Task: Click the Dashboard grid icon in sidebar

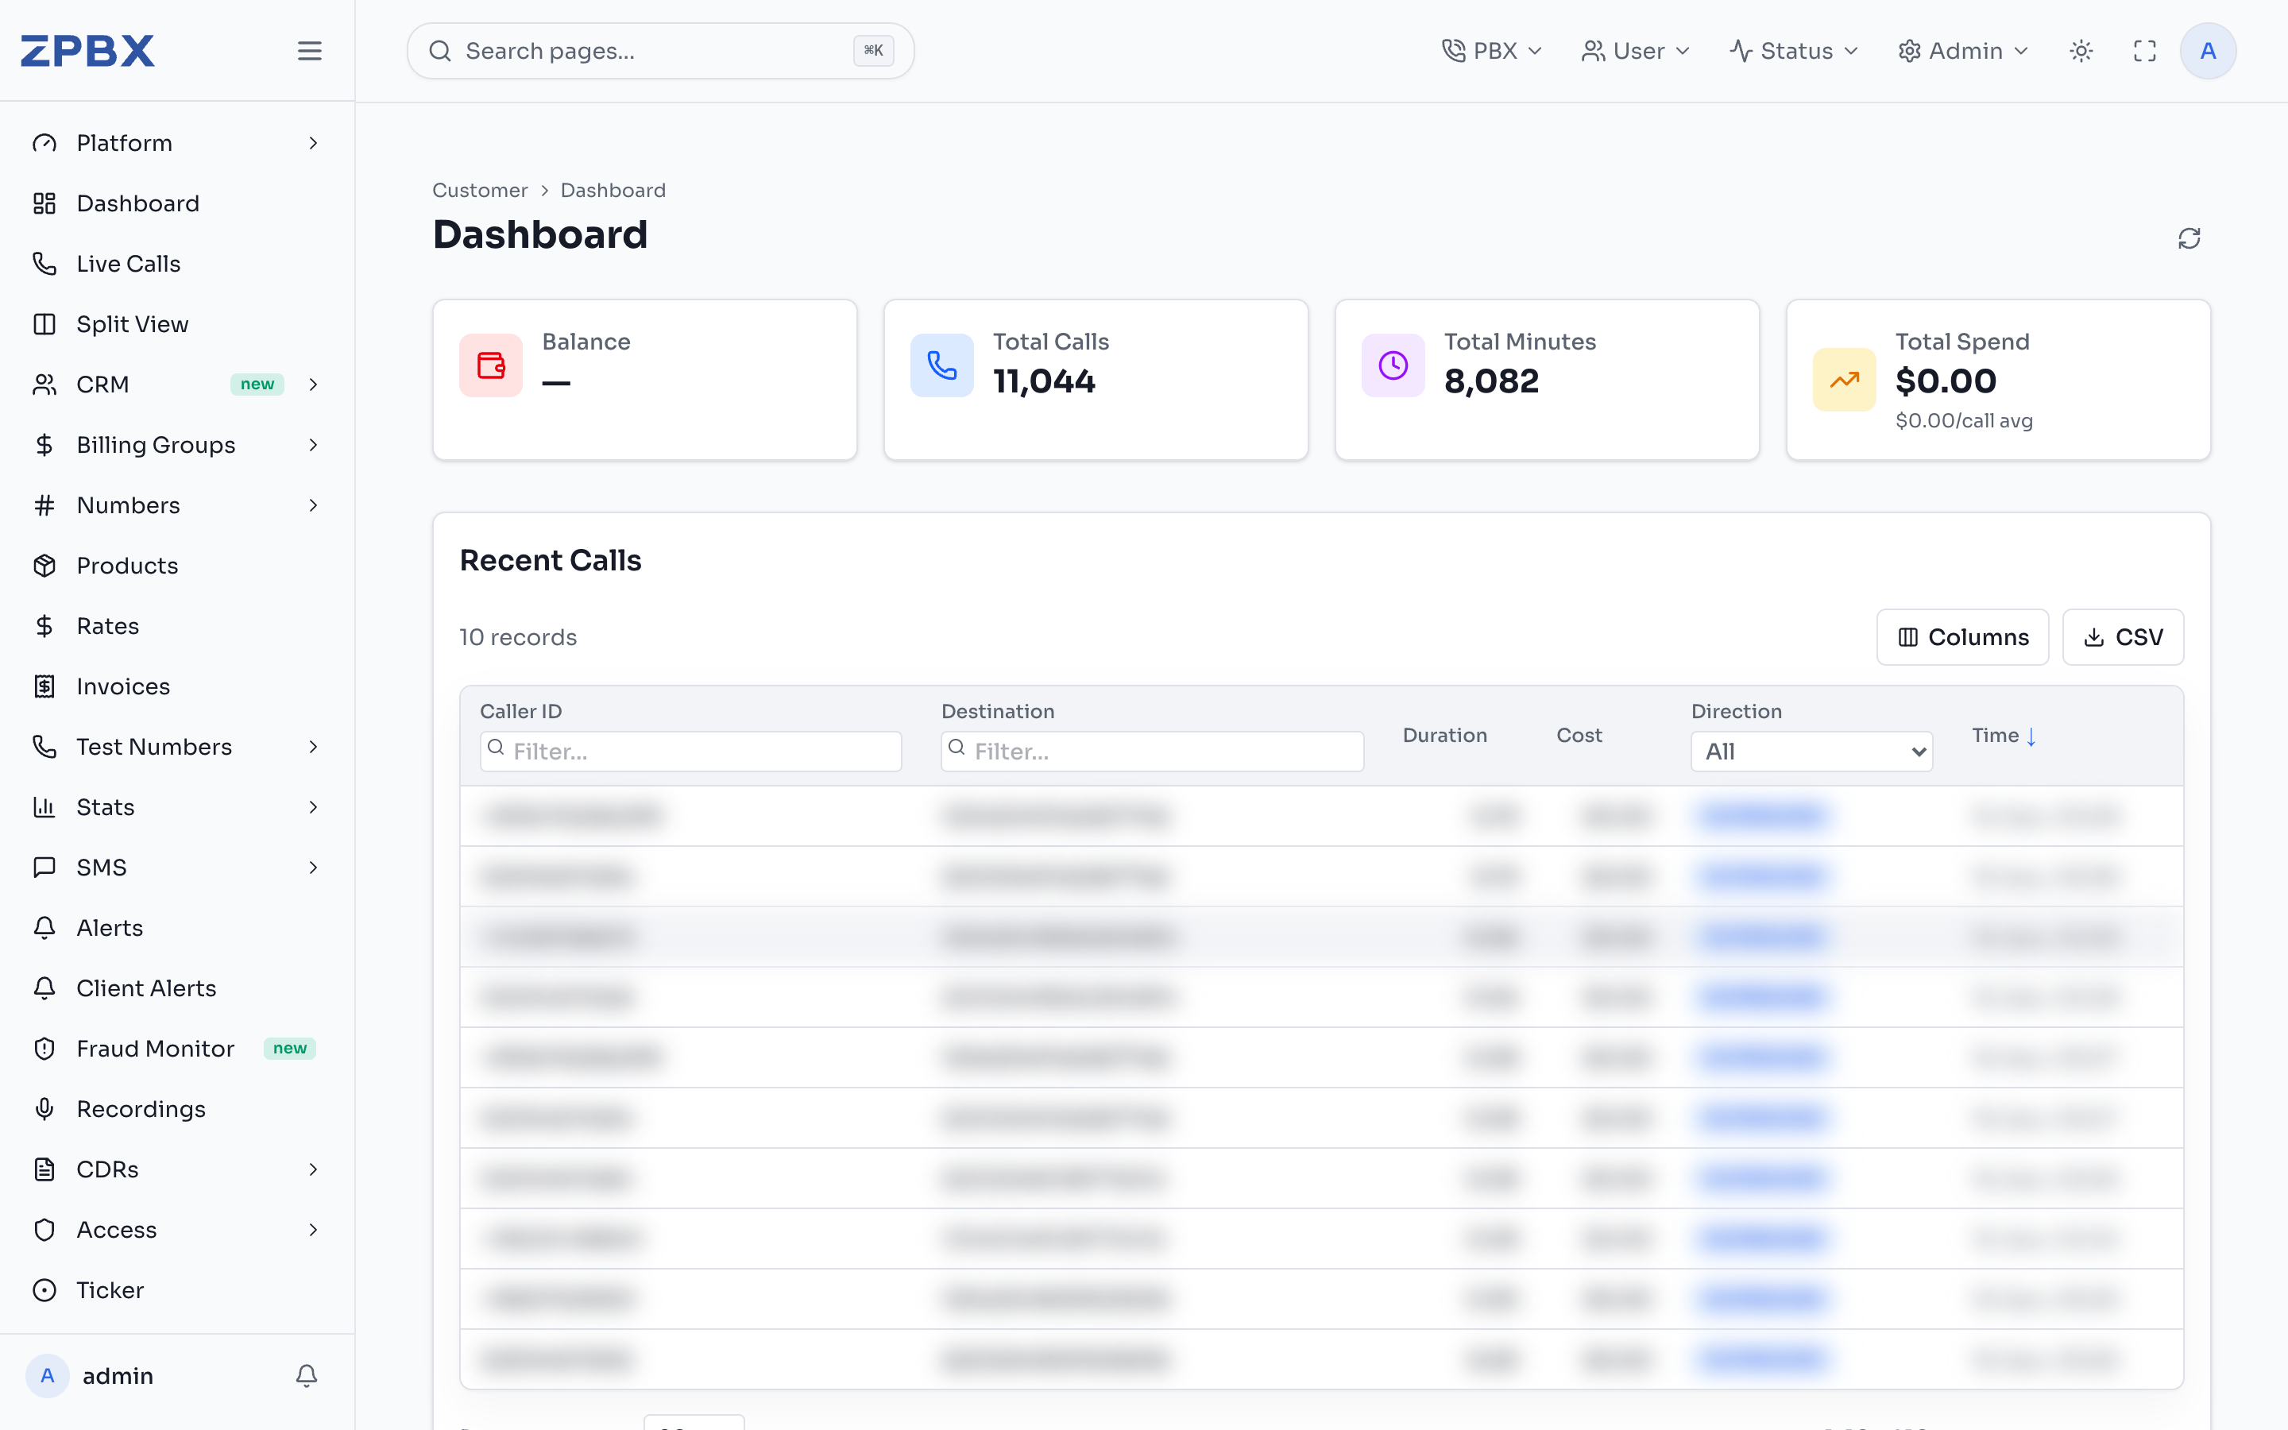Action: point(44,203)
